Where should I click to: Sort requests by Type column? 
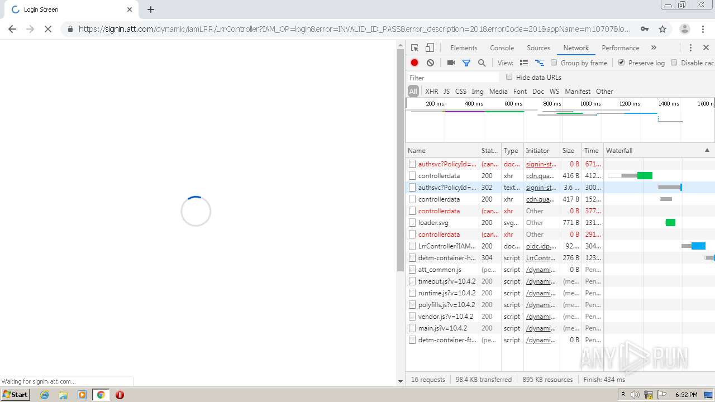point(512,151)
